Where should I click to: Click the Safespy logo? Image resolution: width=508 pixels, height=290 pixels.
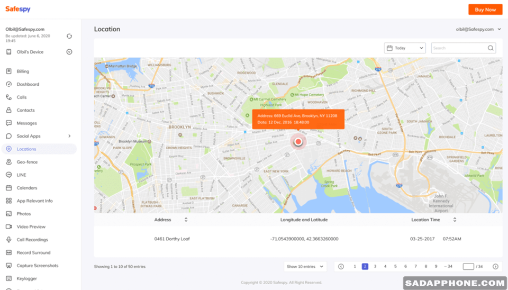(18, 9)
